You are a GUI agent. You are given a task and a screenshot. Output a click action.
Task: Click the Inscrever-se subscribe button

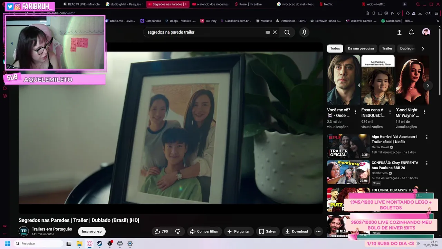click(x=92, y=231)
